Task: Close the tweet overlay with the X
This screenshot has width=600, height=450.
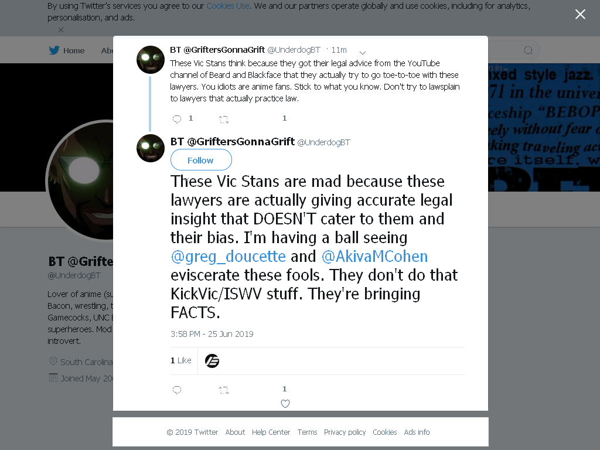Action: pyautogui.click(x=580, y=14)
